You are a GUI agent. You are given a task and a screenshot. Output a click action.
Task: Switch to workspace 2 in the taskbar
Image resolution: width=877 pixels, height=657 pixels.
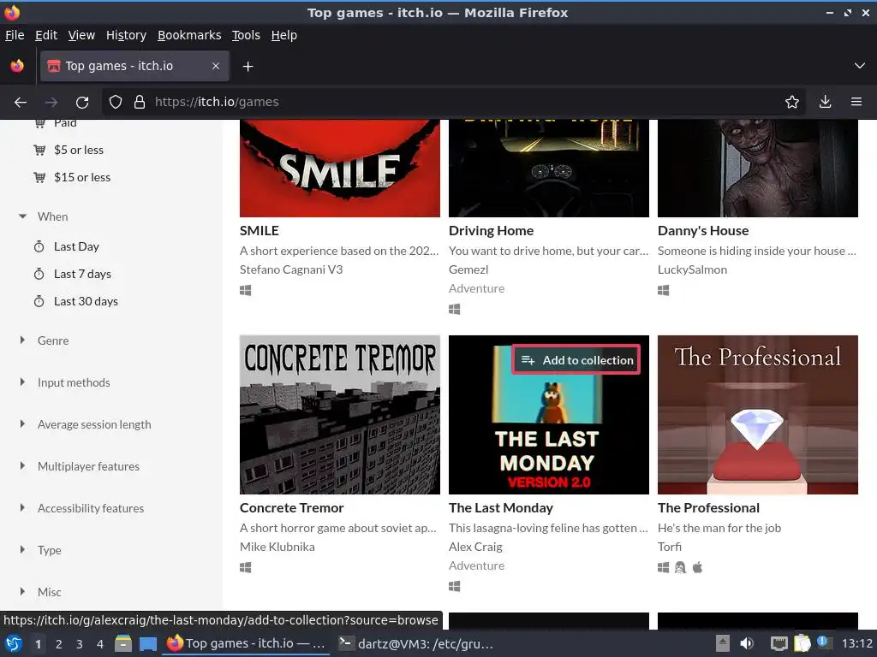(59, 644)
